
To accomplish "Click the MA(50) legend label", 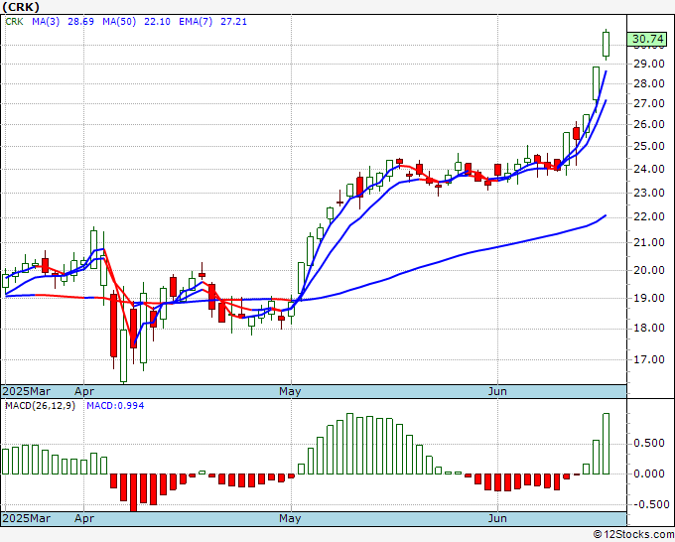I will point(119,22).
